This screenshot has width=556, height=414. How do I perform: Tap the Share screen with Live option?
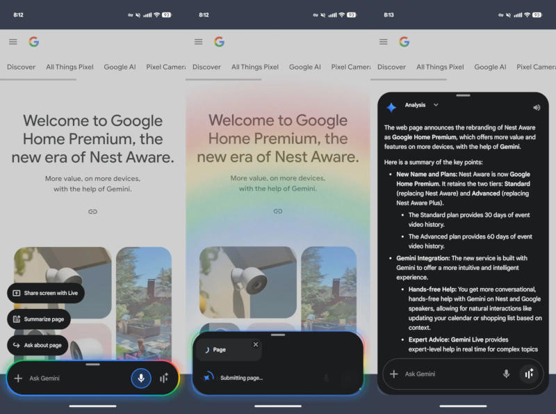47,293
